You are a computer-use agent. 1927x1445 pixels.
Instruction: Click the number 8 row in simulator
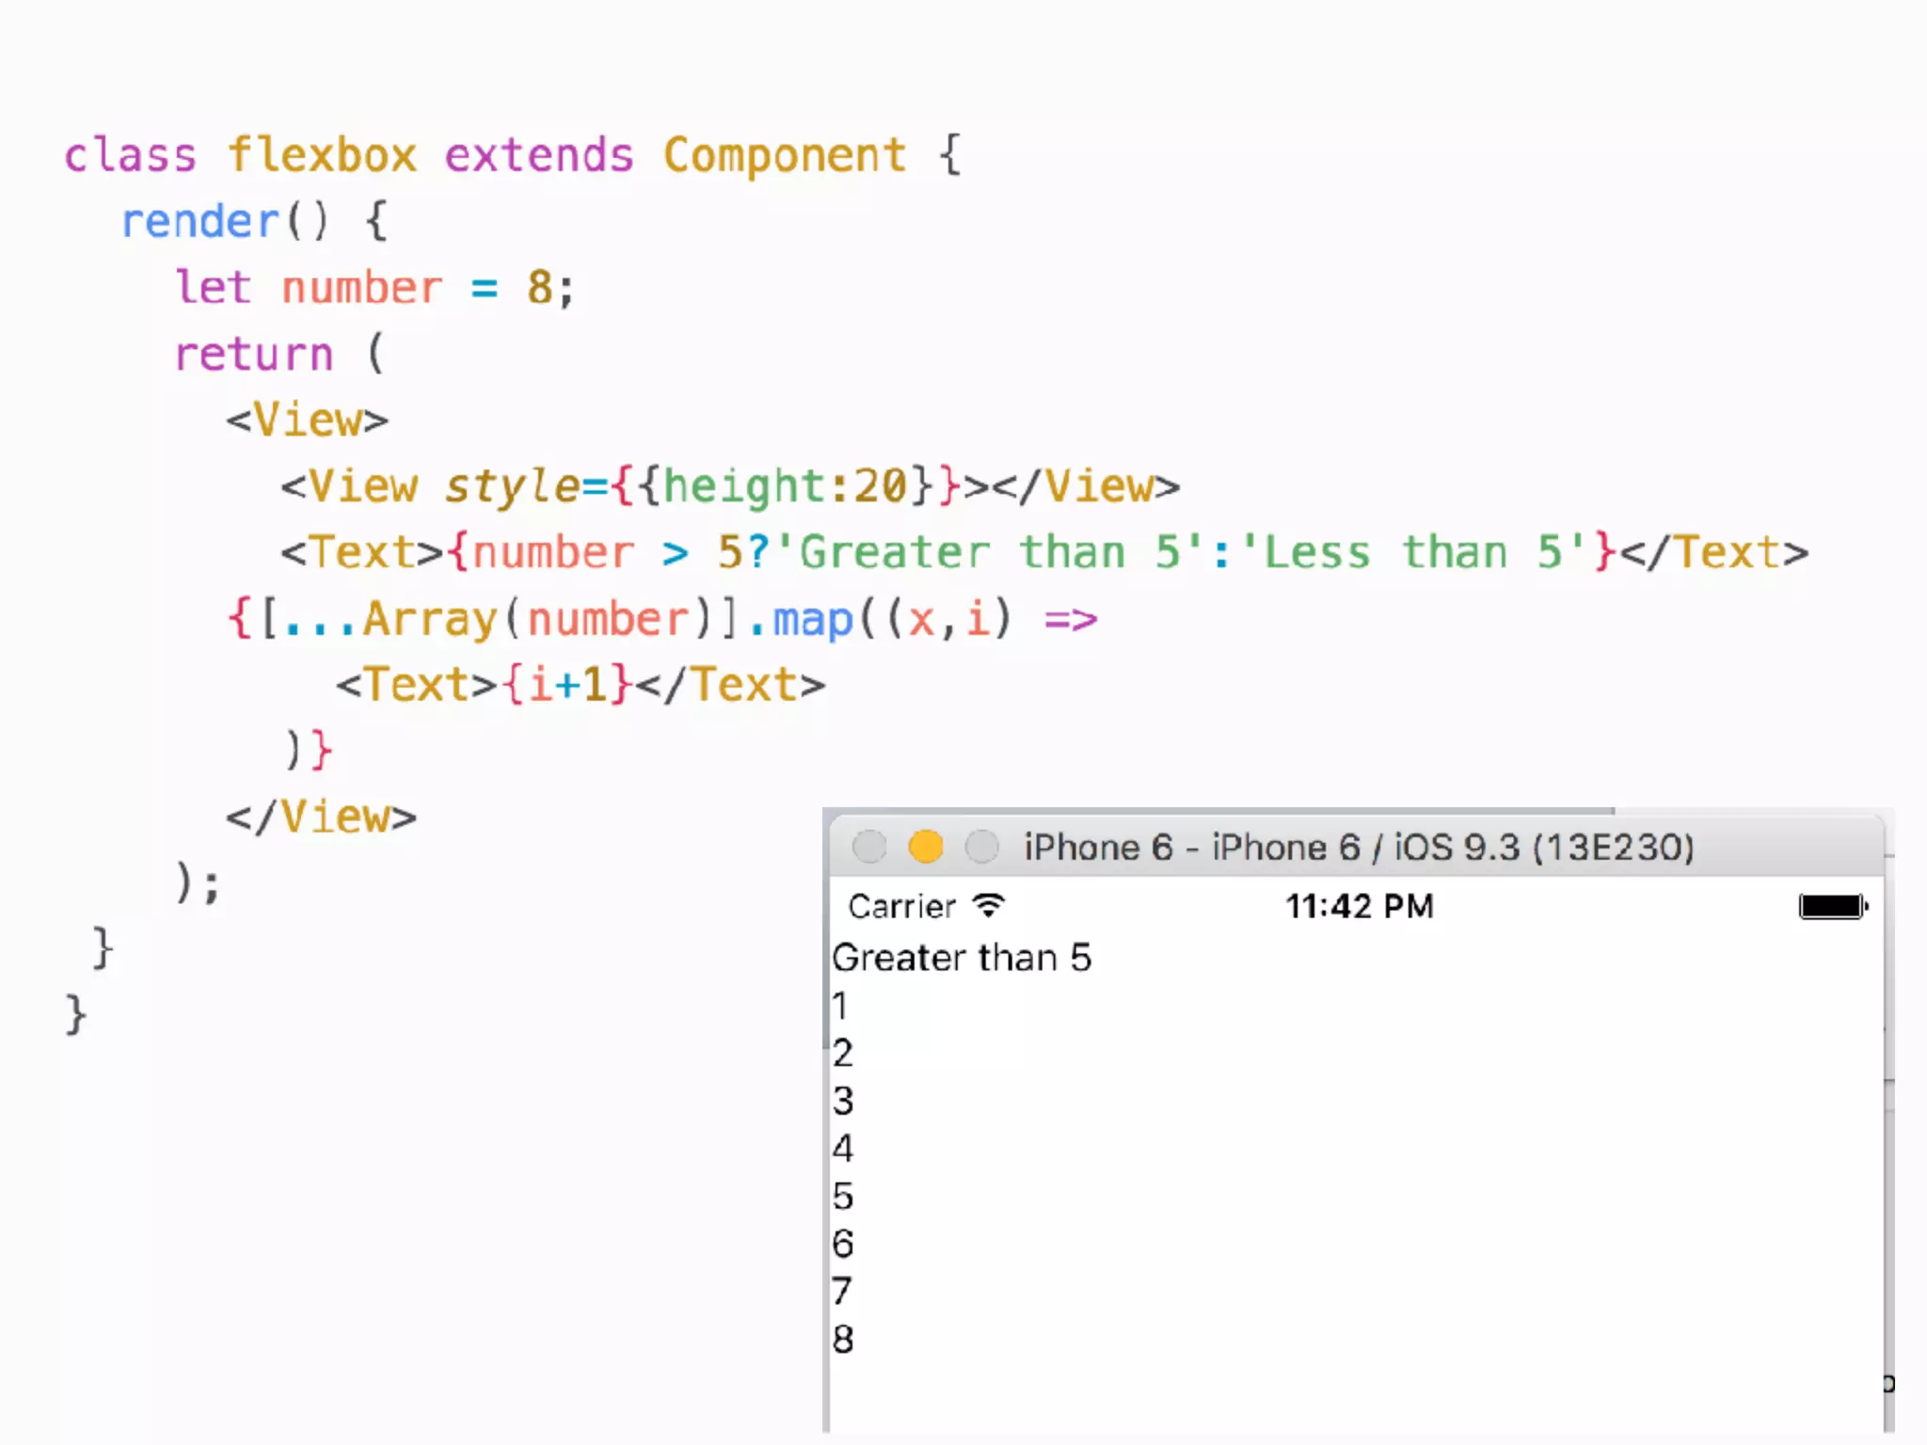[x=842, y=1339]
